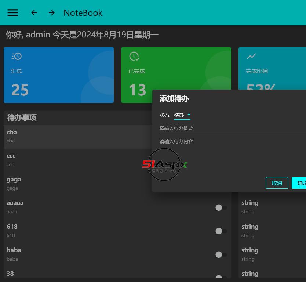Click the dropdown arrow next to 待办
This screenshot has height=282, width=306.
coord(189,115)
